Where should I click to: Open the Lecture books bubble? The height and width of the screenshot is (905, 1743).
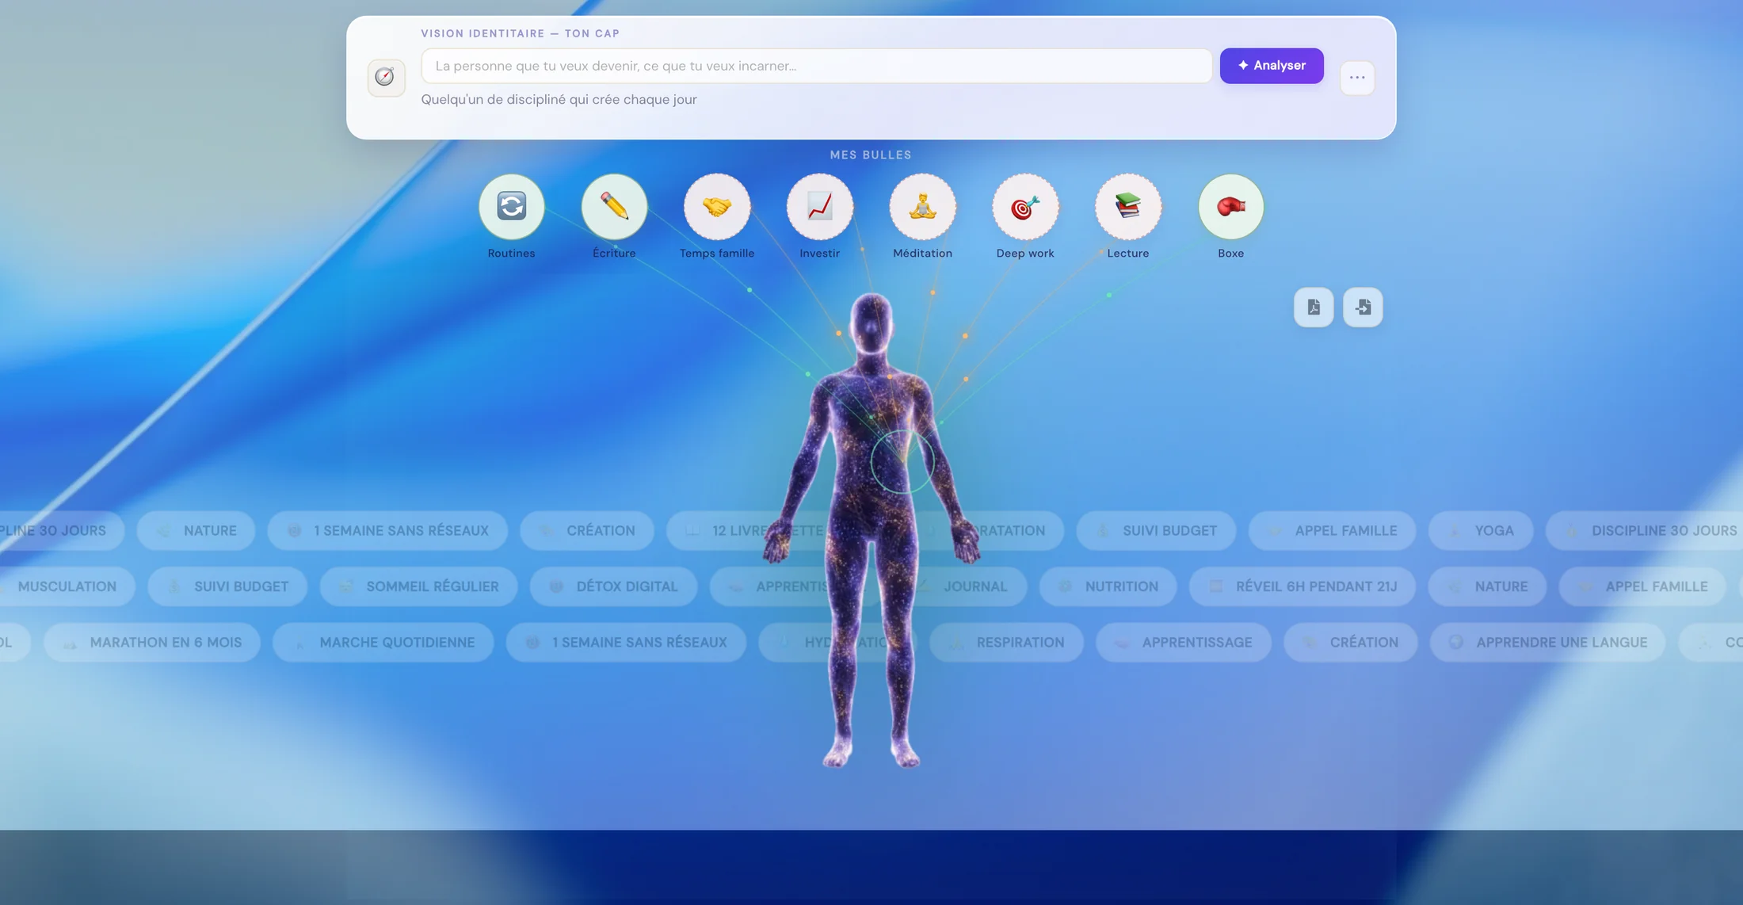[1128, 207]
